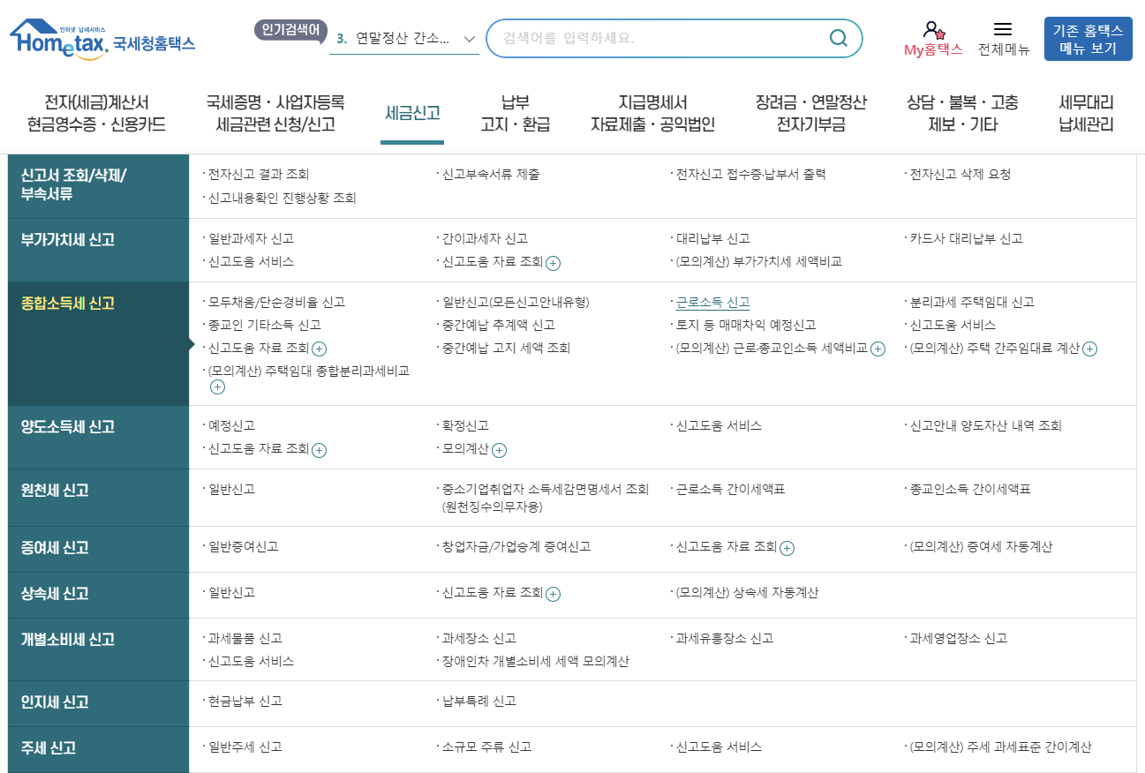Open 전자신고 접수증·납부서 출력 link
Screen dimensions: 1145x773
click(750, 175)
